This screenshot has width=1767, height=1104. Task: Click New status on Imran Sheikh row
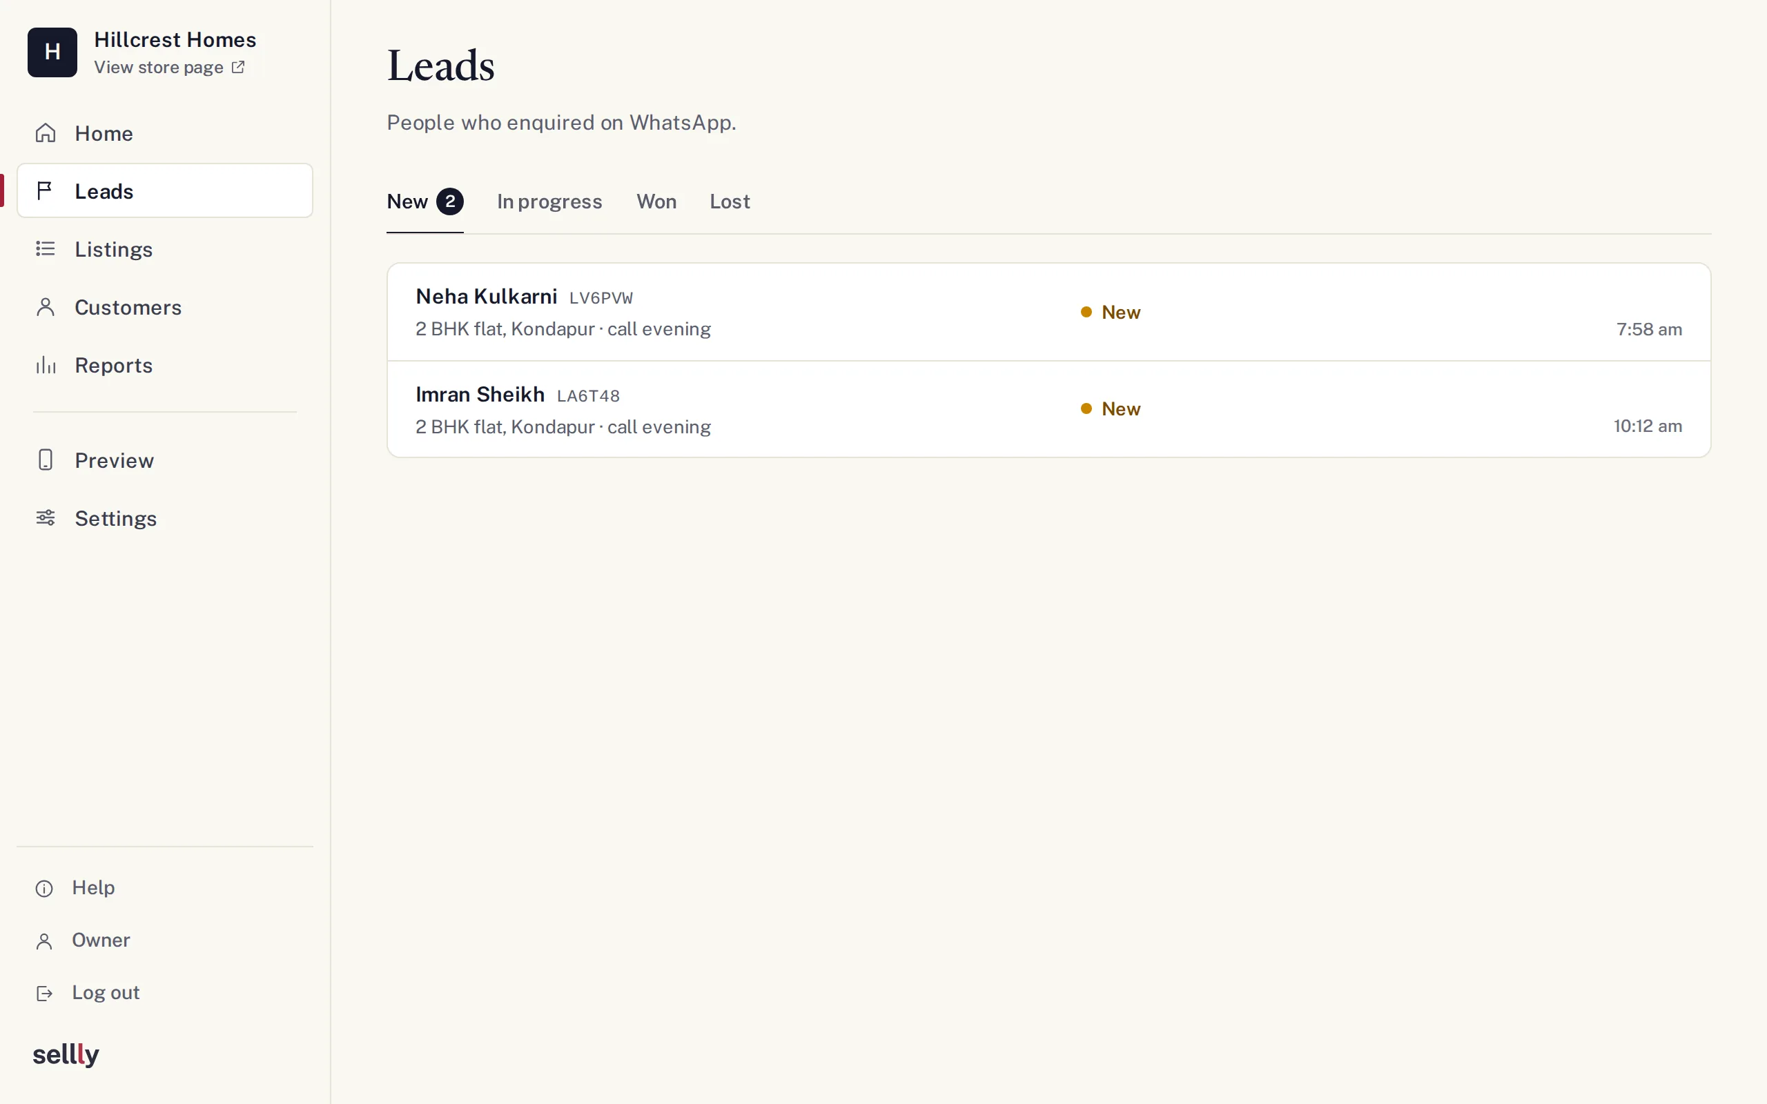tap(1111, 409)
